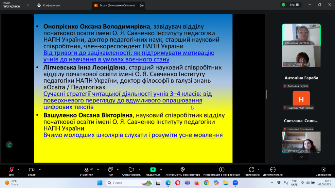Viewport: 335px width, 188px height.
Task: Switch to the Конференция tab
Action: 51,5
